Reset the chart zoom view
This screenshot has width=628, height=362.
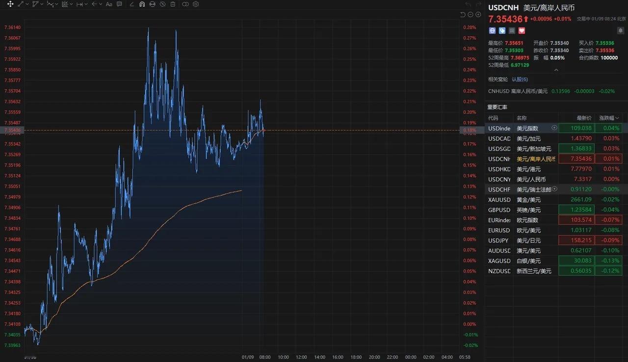click(x=463, y=15)
